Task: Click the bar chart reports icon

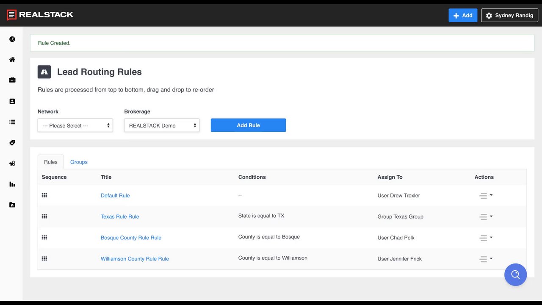Action: coord(12,184)
